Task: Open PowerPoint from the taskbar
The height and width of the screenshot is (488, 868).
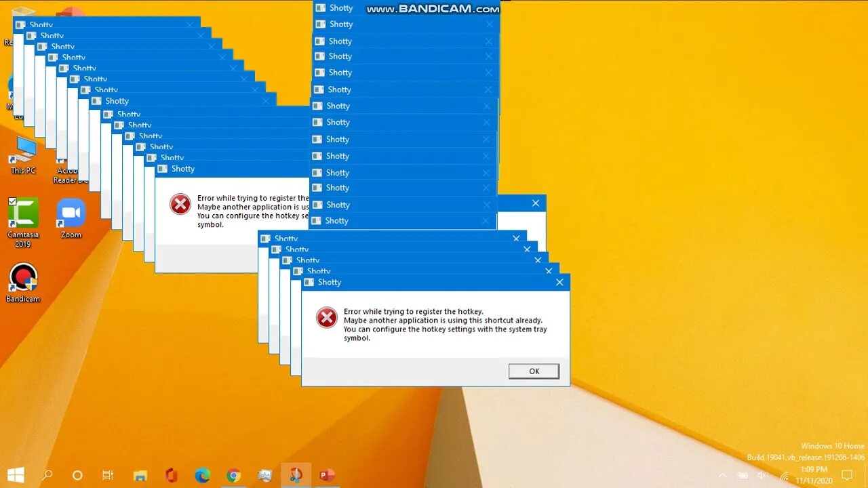Action: (x=327, y=475)
